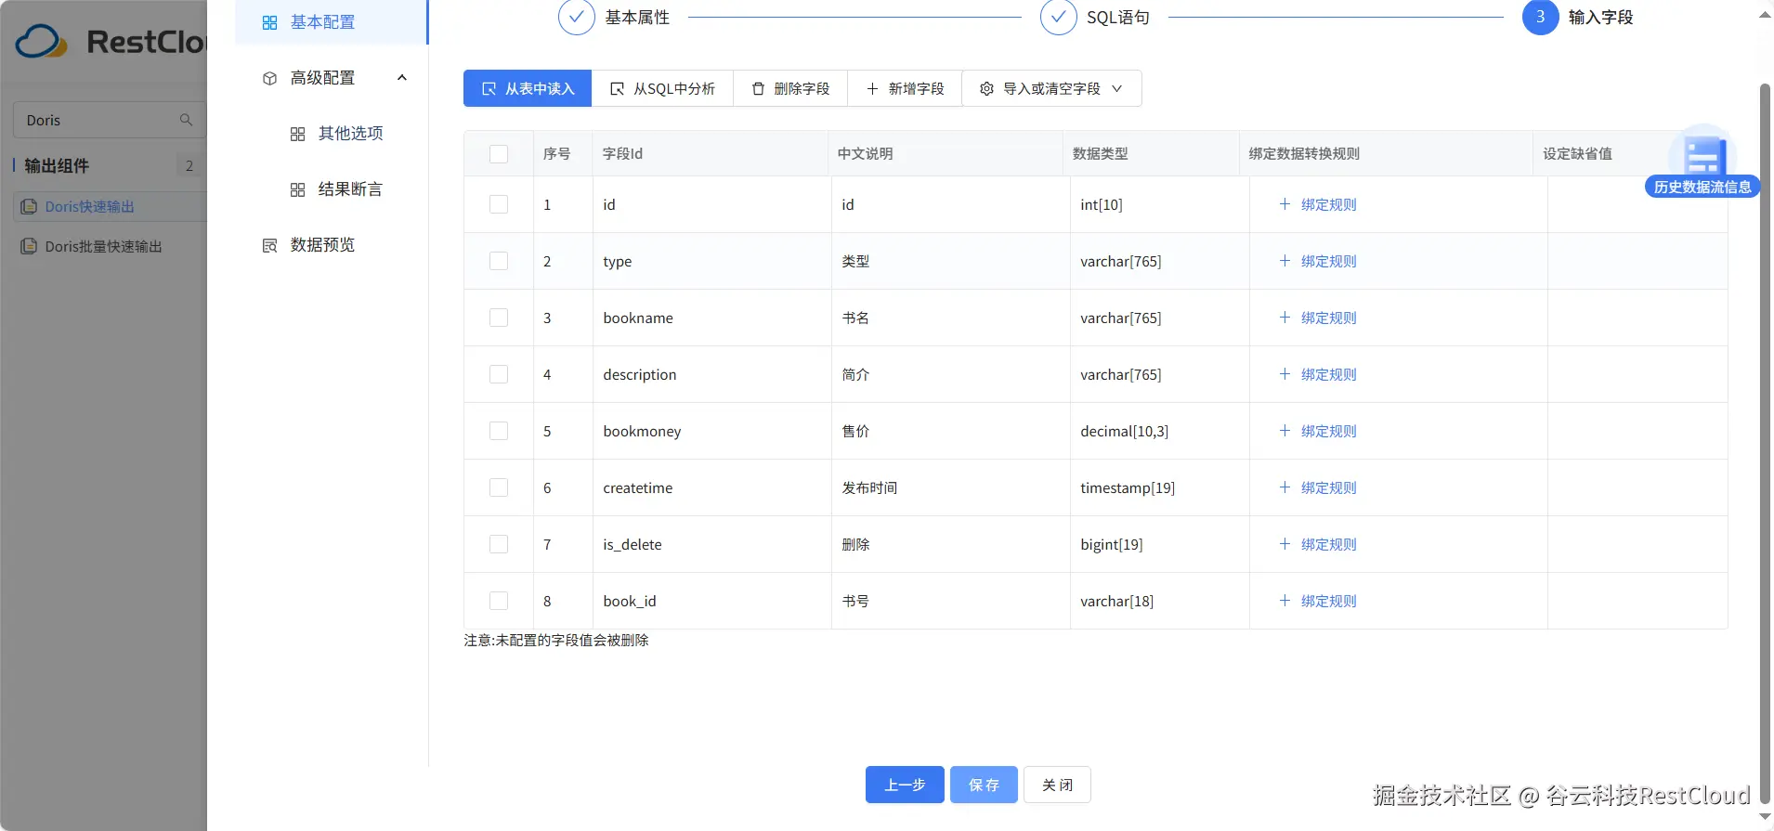
Task: Toggle the select-all checkbox in table header
Action: tap(499, 154)
